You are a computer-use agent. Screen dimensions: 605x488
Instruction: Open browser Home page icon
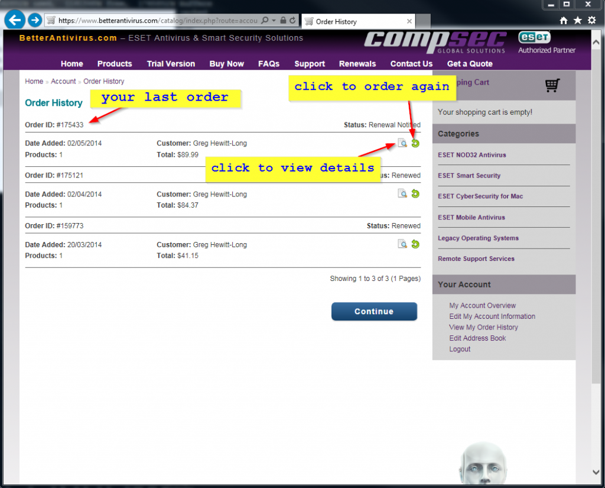point(564,21)
